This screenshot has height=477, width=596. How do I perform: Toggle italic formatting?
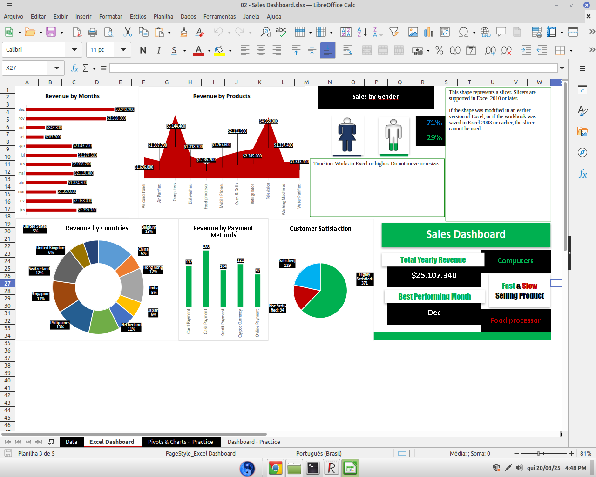(x=159, y=50)
